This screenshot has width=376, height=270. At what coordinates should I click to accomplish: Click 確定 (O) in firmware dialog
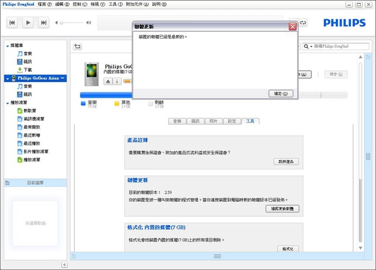coord(281,94)
